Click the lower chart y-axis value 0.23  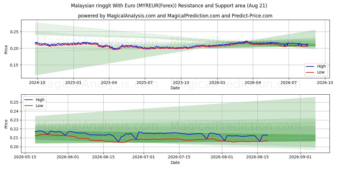15,120
